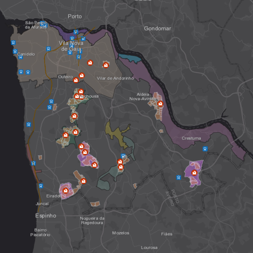Click fire marker just northeast of Outeiro marker
Image resolution: width=253 pixels, height=253 pixels.
point(82,75)
